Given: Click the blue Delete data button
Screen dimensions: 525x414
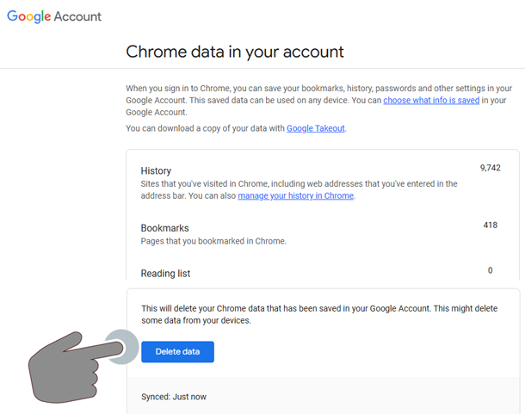Looking at the screenshot, I should [177, 352].
